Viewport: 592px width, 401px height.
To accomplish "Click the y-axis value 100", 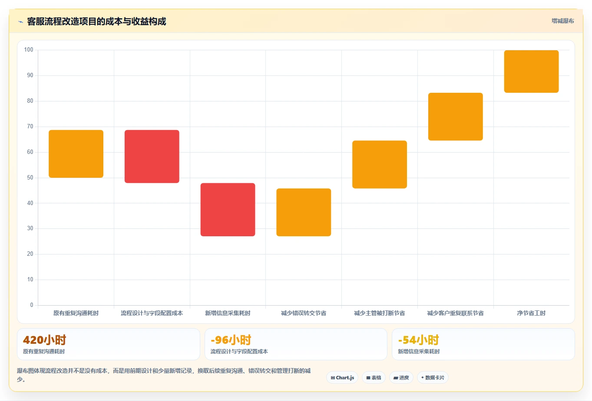I will coord(29,50).
